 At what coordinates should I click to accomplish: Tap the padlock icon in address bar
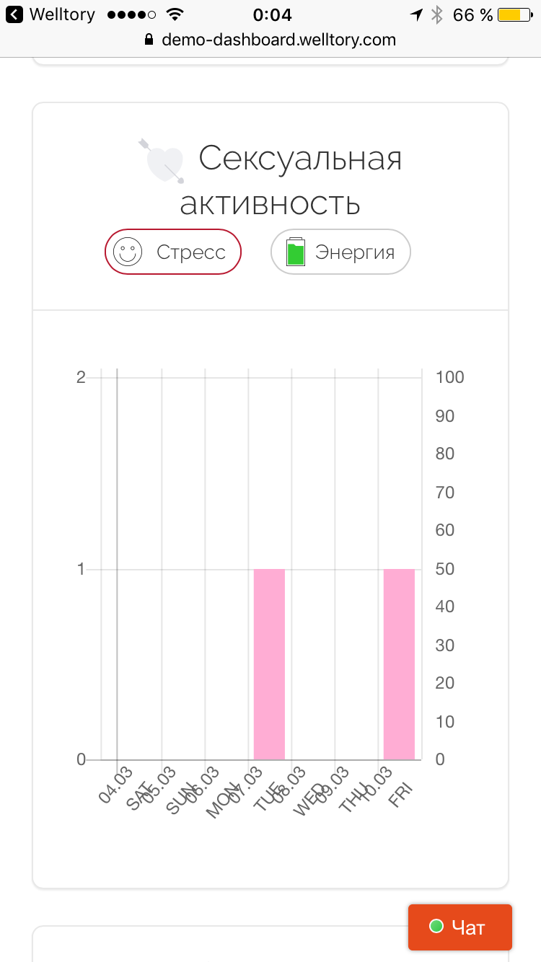[149, 40]
